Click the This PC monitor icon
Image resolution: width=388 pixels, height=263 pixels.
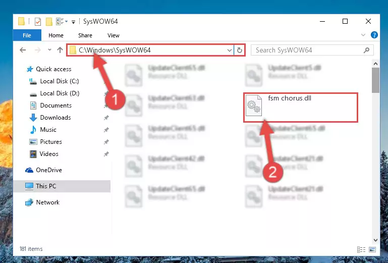[x=29, y=186]
